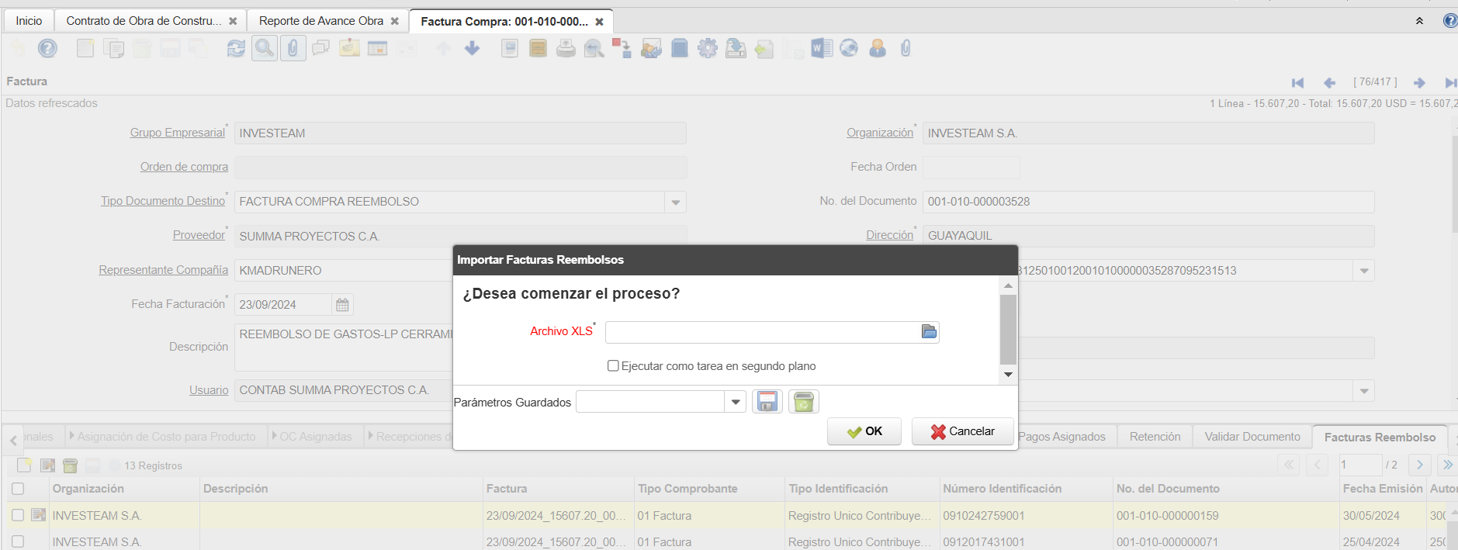Click the printer icon in the toolbar
This screenshot has height=550, width=1458.
pyautogui.click(x=566, y=49)
